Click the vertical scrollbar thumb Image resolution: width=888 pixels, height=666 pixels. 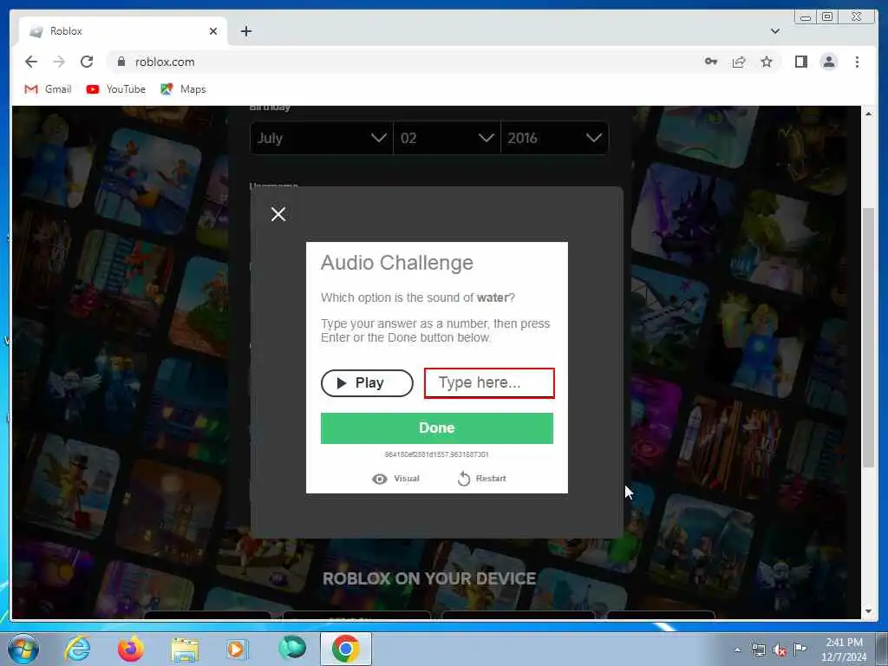(869, 337)
